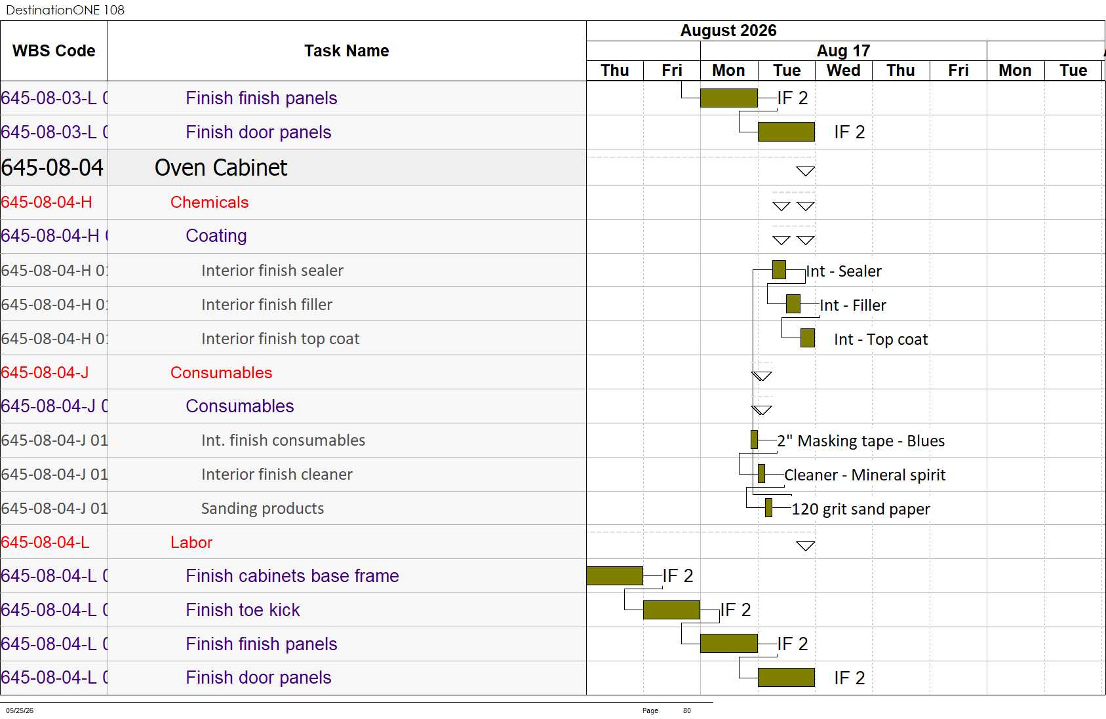Click the Gantt bar for Sanding products
The height and width of the screenshot is (719, 1106).
click(769, 508)
